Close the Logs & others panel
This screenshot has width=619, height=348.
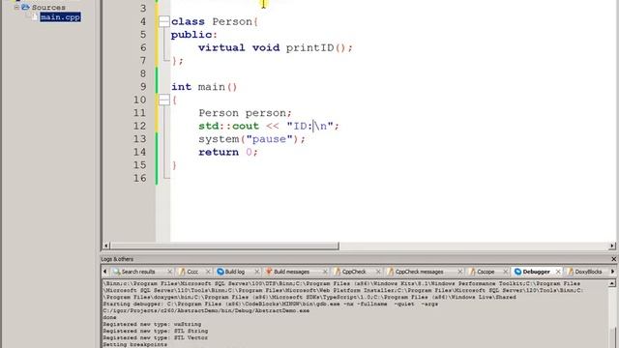[613, 259]
